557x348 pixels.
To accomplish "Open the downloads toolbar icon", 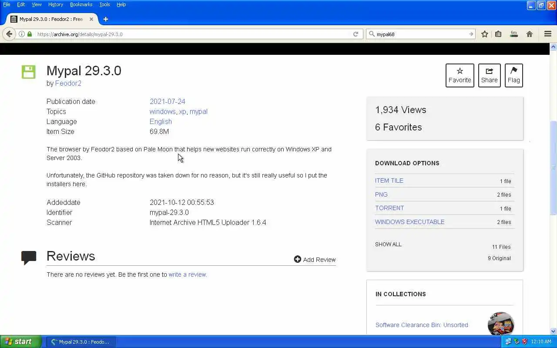I will pyautogui.click(x=514, y=34).
